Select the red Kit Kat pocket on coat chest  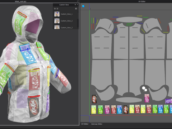point(34,80)
